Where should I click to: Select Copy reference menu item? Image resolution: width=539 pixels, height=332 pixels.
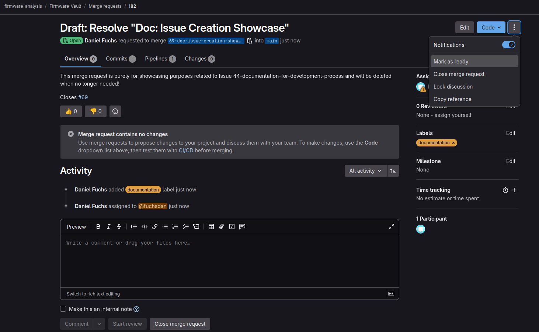tap(474, 99)
